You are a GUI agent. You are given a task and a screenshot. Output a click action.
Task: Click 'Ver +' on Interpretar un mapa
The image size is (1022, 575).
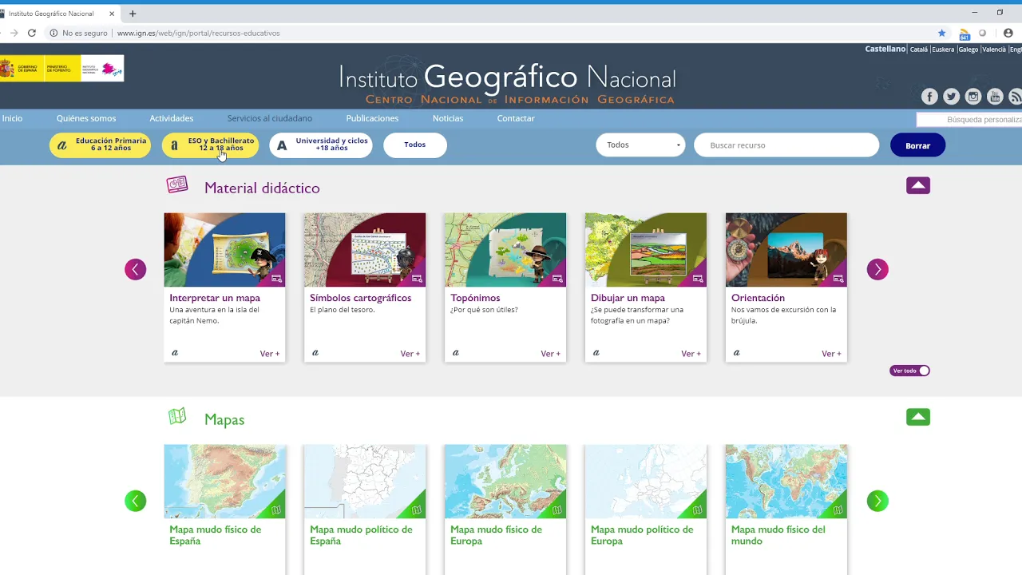(x=270, y=354)
